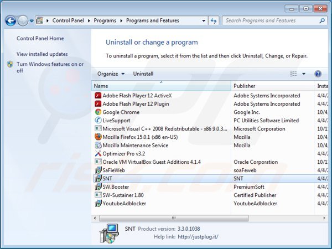Screen dimensions: 332x249
Task: Open the Organize menu
Action: [111, 74]
